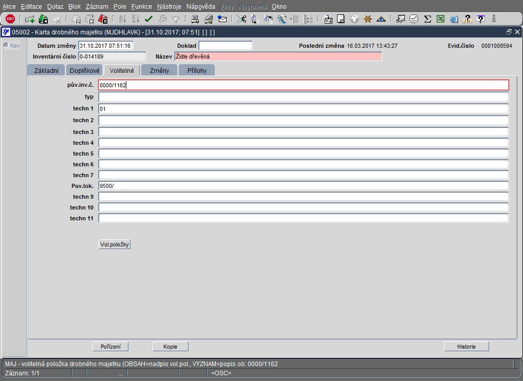523x381 pixels.
Task: Click the sort ascending A-Z icon
Action: (122, 20)
